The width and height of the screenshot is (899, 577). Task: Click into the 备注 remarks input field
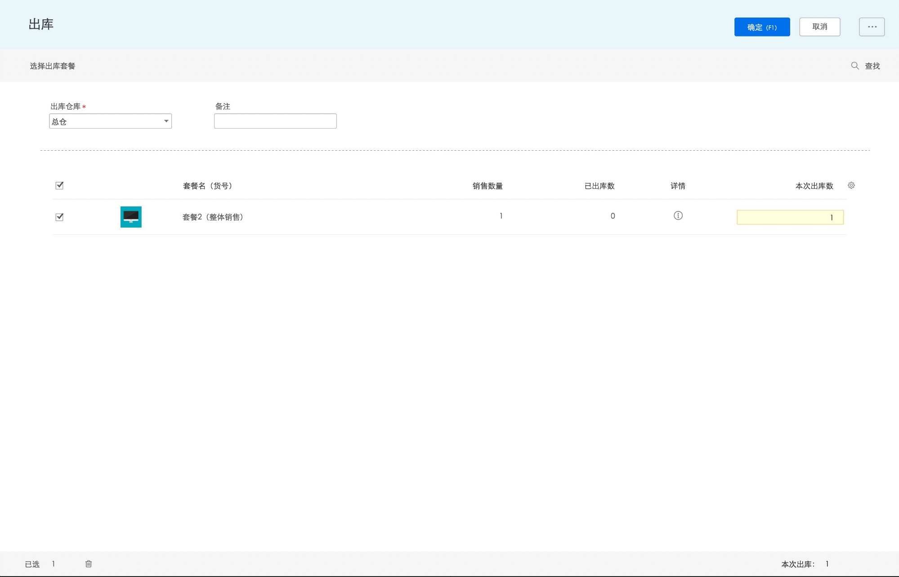(275, 121)
